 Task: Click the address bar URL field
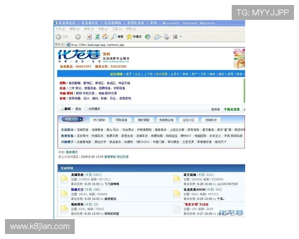[155, 45]
